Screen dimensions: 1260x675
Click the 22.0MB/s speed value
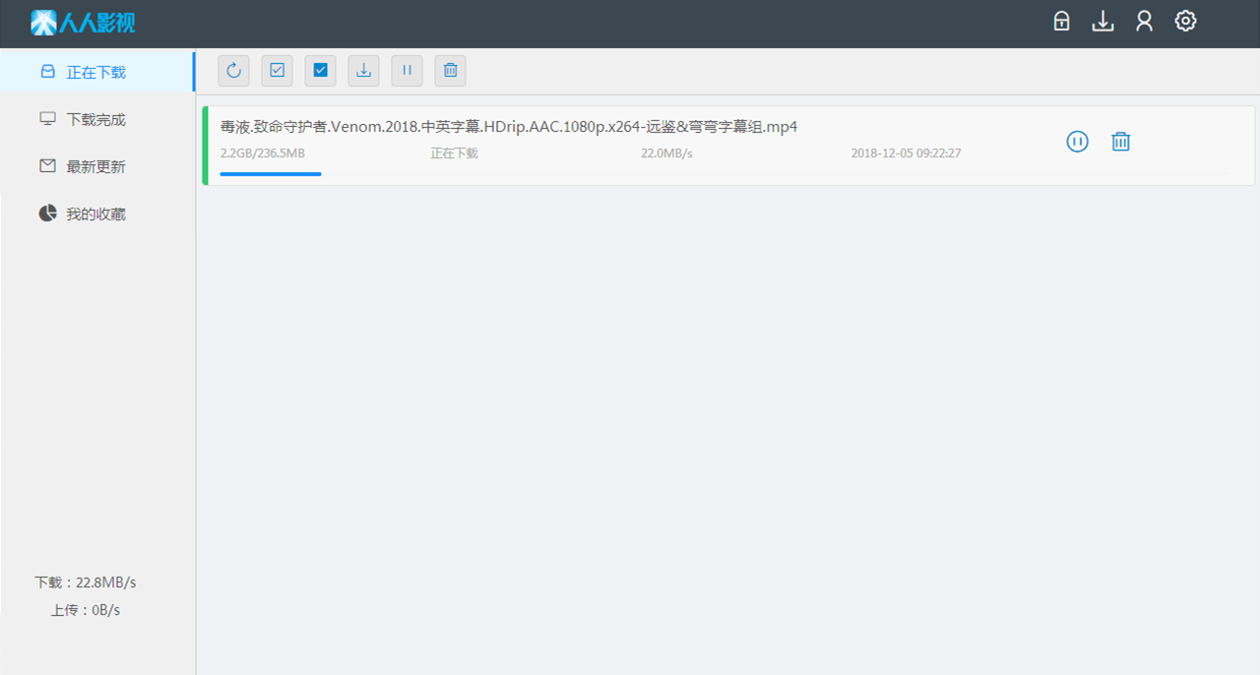(666, 153)
